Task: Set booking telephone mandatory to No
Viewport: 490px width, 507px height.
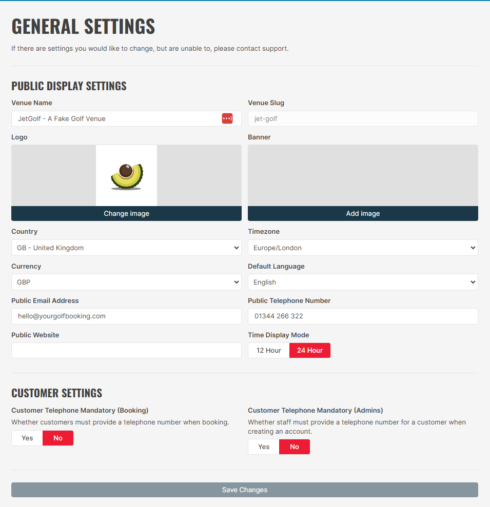Action: point(58,438)
